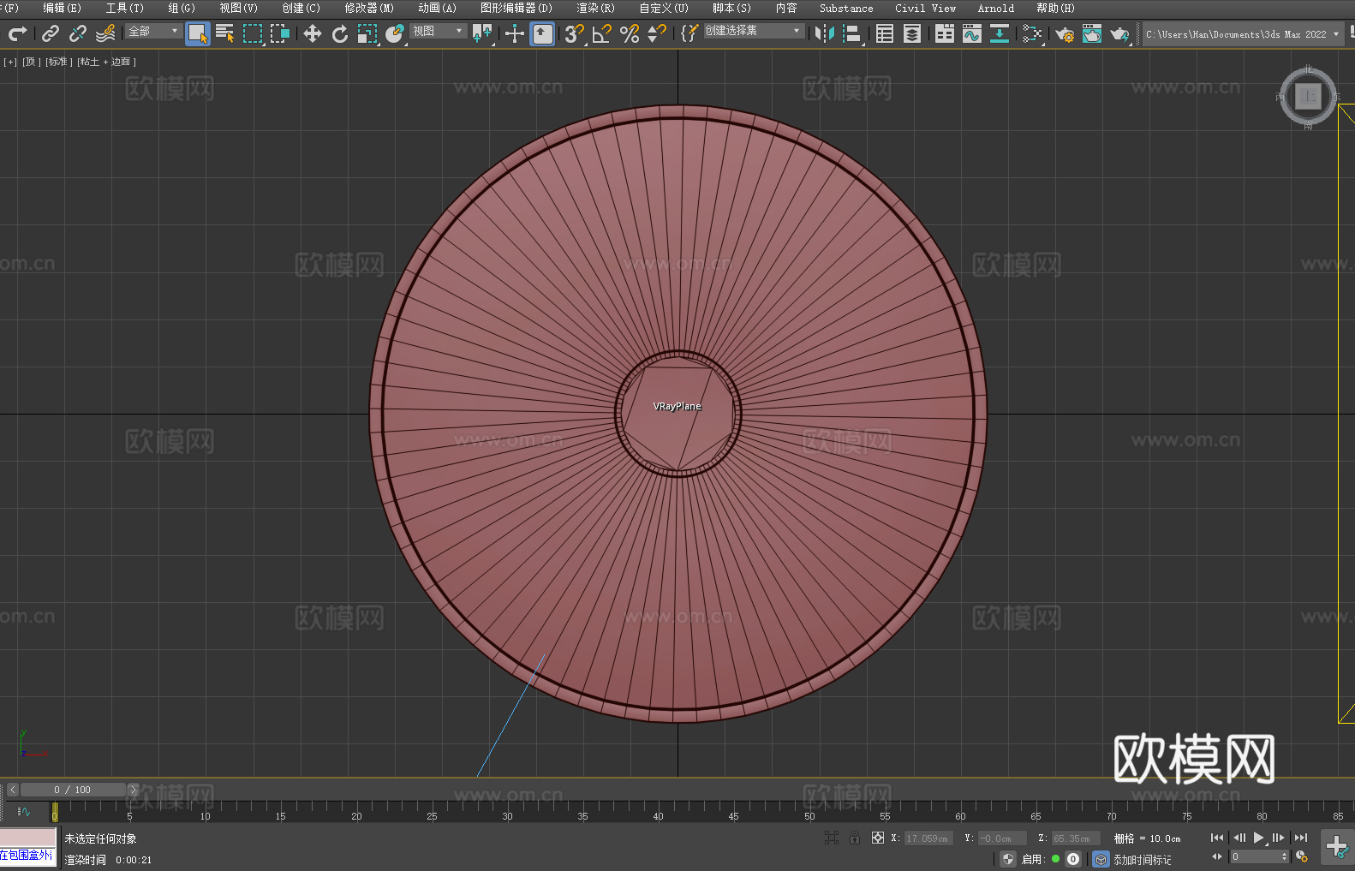Select the Link objects tool
1355x871 pixels.
[x=51, y=33]
